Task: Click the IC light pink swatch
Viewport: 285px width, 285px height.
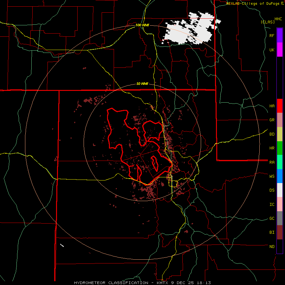Action: (280, 204)
